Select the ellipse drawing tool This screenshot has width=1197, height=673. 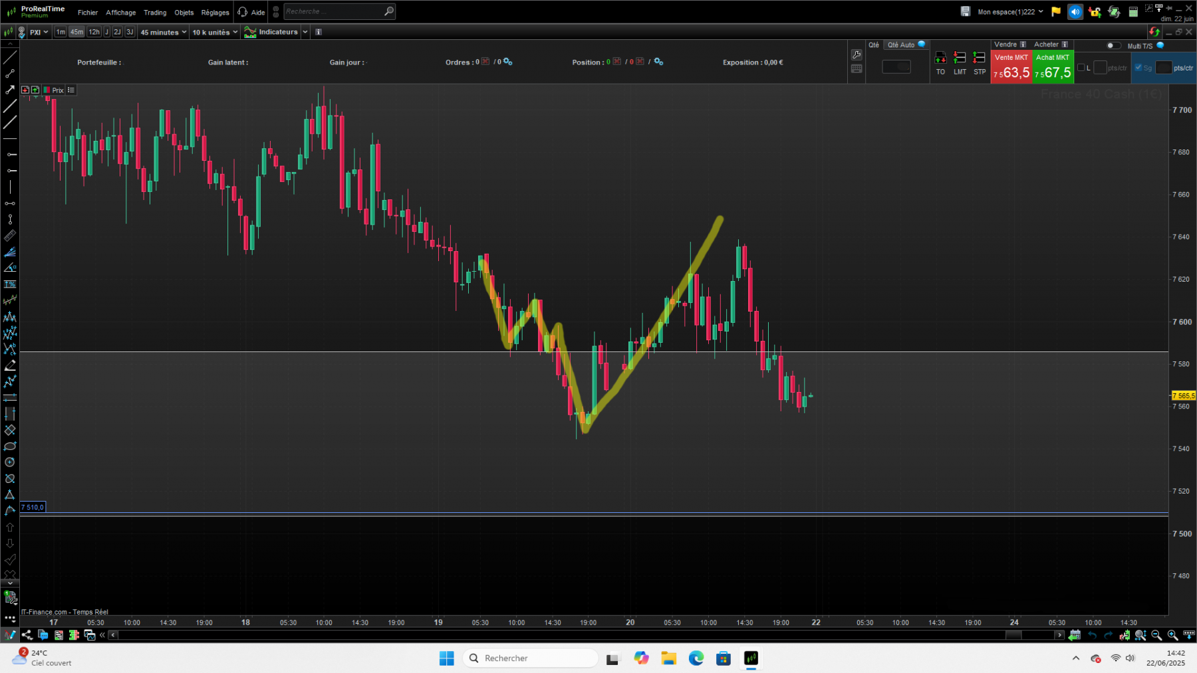pyautogui.click(x=9, y=446)
